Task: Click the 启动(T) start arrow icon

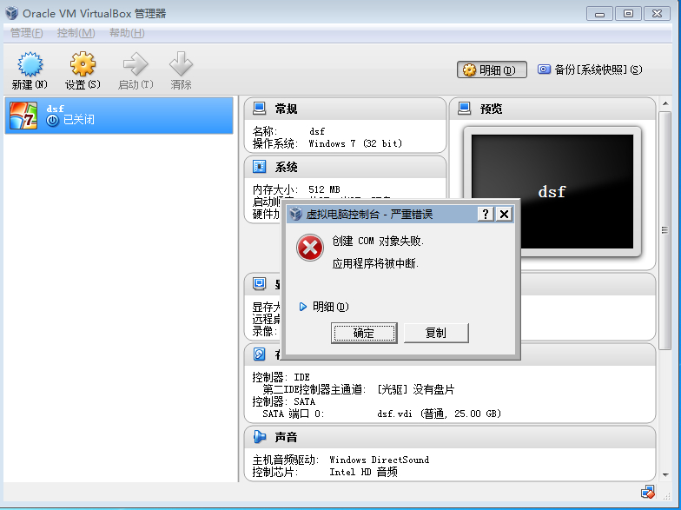Action: point(136,64)
